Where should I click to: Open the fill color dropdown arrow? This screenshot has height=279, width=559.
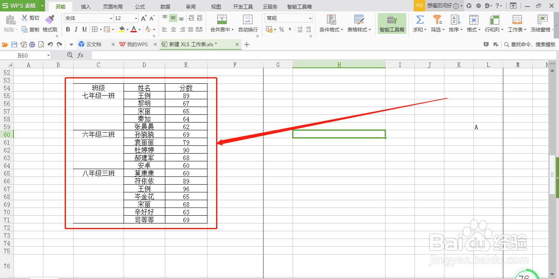127,29
